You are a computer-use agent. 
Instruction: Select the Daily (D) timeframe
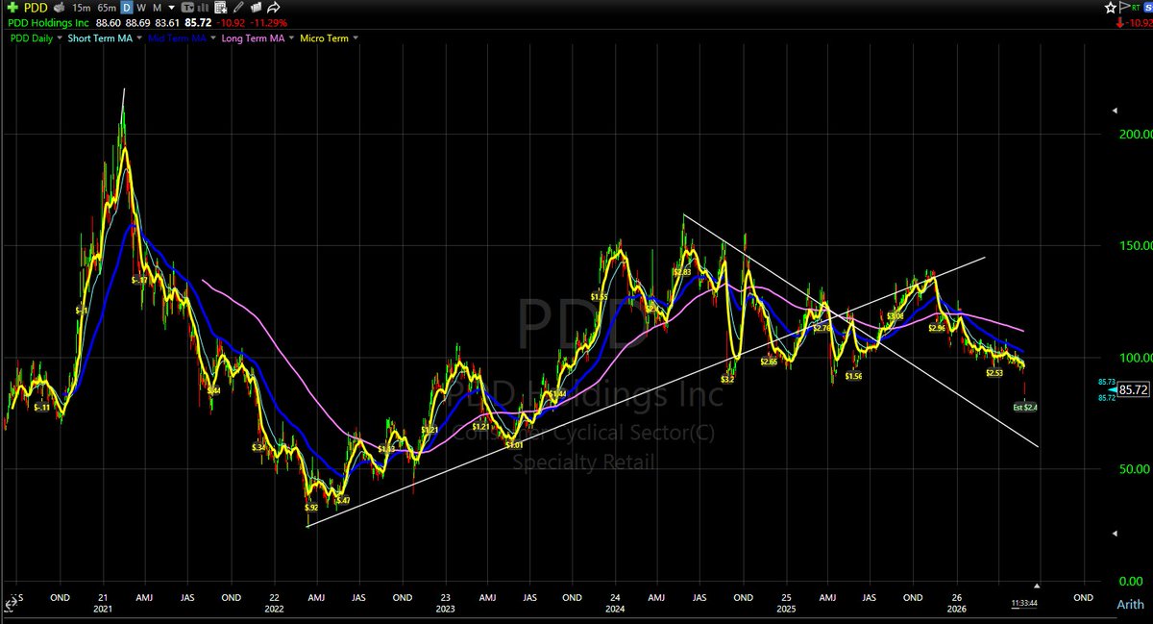(x=127, y=8)
